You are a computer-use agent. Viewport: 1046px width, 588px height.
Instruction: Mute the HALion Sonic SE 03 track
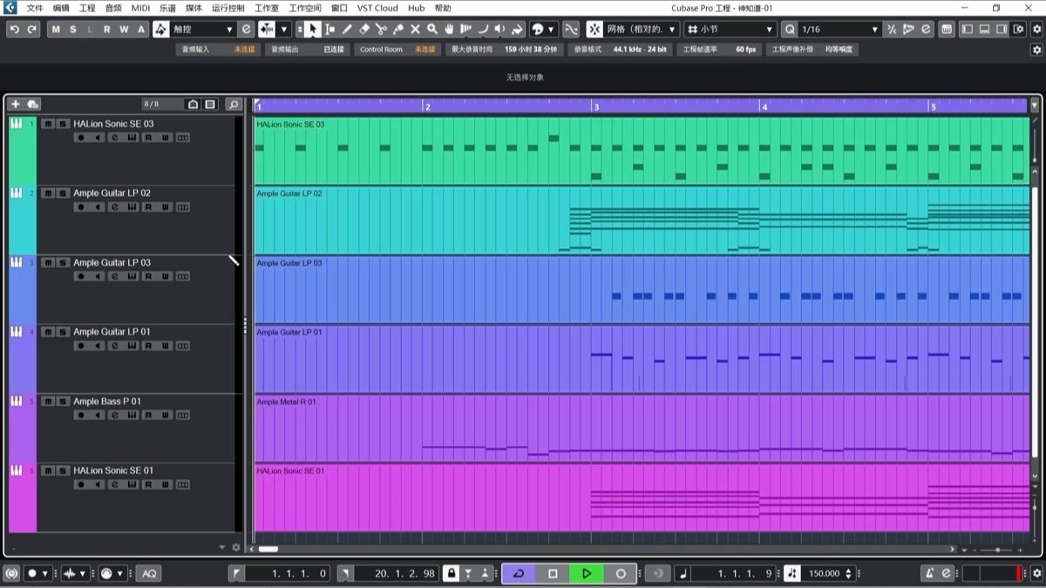48,124
